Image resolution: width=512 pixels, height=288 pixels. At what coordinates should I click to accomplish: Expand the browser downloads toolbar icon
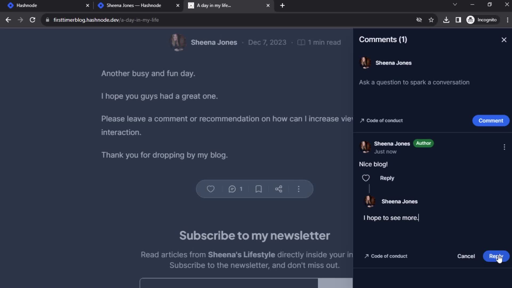pyautogui.click(x=446, y=20)
